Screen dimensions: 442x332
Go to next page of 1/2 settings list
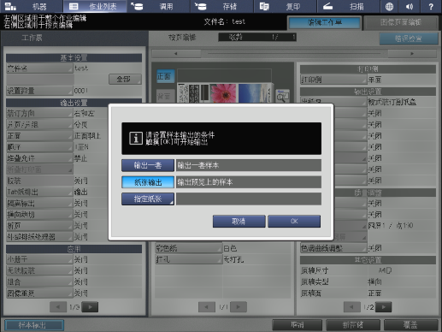[383, 307]
